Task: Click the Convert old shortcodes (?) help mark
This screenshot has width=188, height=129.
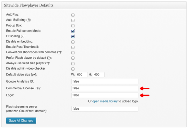Action: 59,52
